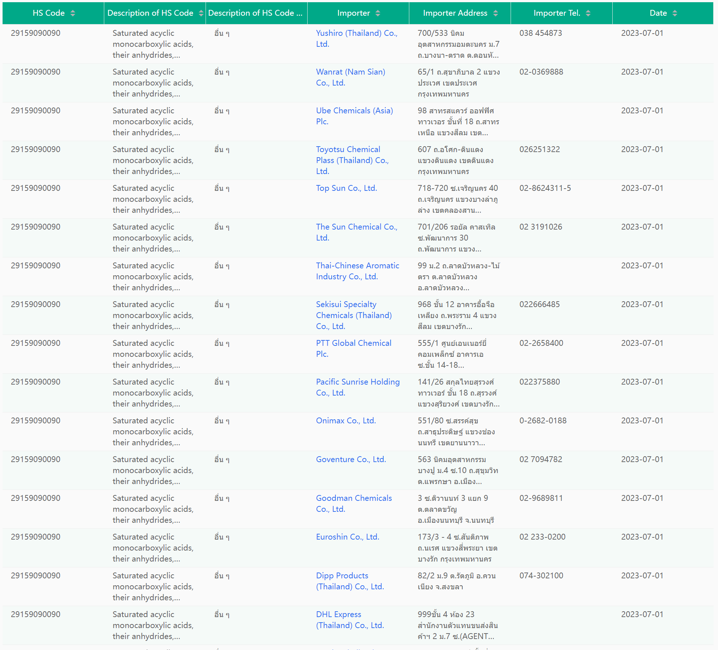Sort by Importer Address column arrows
Viewport: 718px width, 650px height.
point(496,13)
